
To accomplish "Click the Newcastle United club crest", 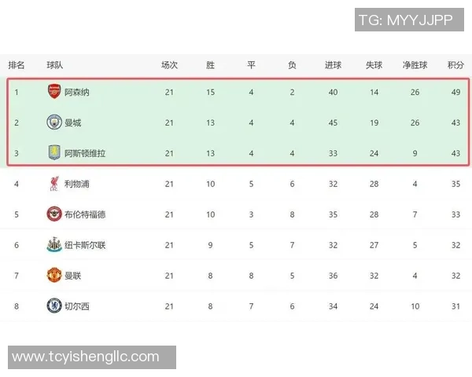I will click(x=53, y=245).
